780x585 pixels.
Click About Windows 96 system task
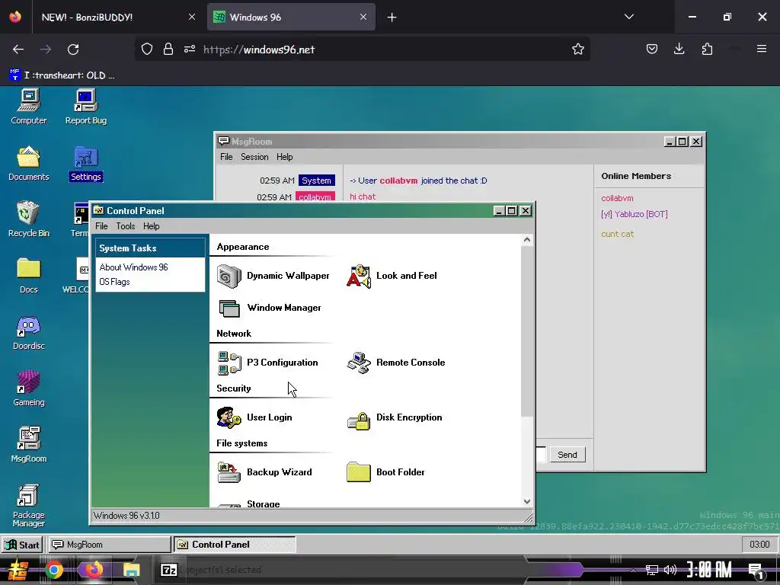pos(133,267)
